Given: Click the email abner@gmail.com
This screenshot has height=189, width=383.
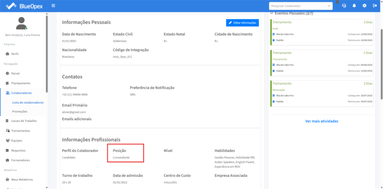Looking at the screenshot, I should click(x=74, y=112).
